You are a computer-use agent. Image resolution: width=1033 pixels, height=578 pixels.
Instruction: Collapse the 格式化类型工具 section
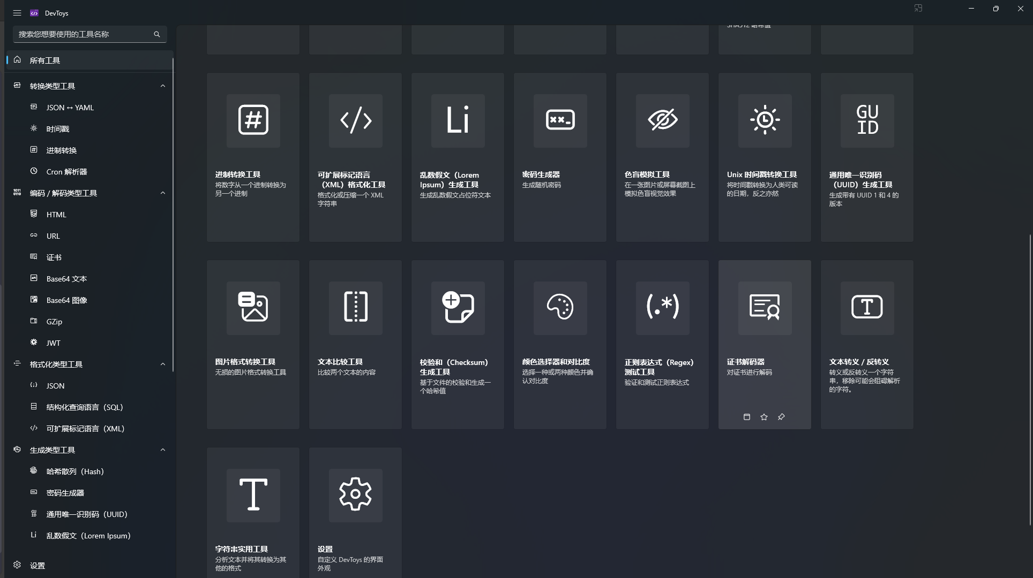[x=163, y=364]
